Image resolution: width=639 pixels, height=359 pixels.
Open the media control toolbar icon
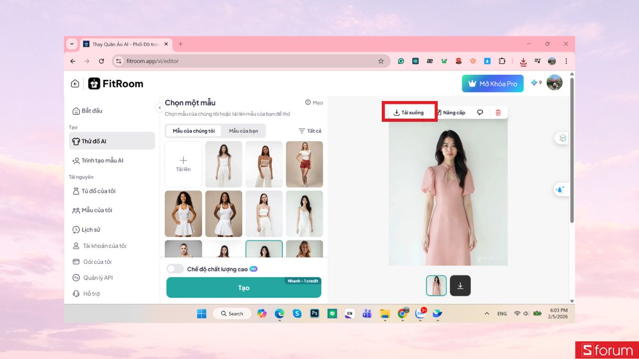pos(538,61)
